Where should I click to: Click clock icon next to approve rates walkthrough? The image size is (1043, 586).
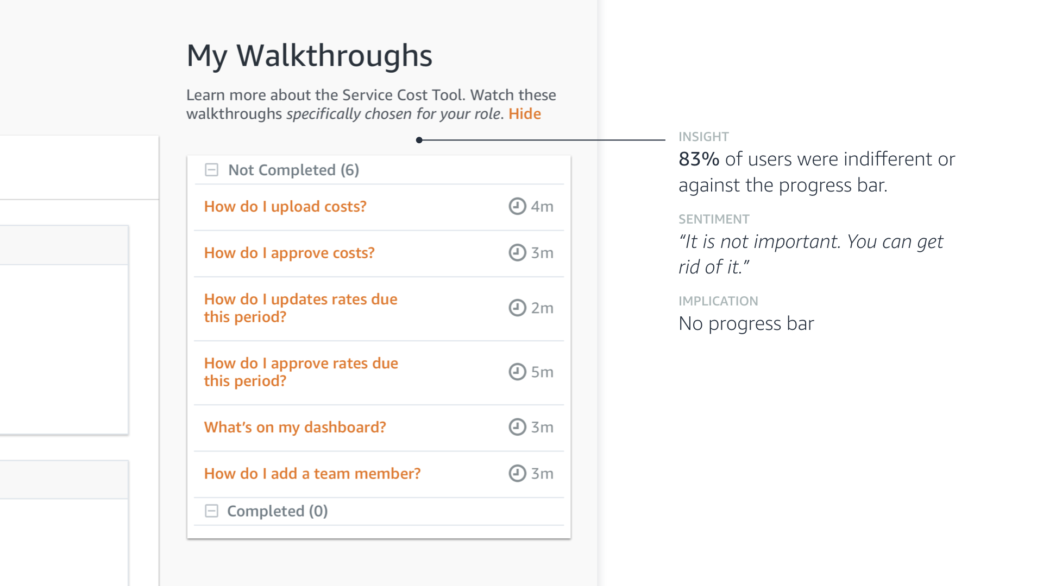point(517,372)
